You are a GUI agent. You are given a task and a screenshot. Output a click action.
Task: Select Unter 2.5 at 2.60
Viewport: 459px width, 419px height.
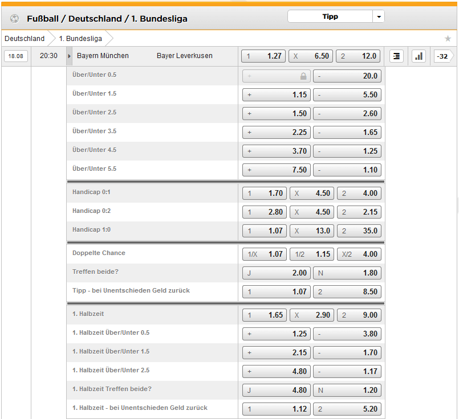[347, 113]
